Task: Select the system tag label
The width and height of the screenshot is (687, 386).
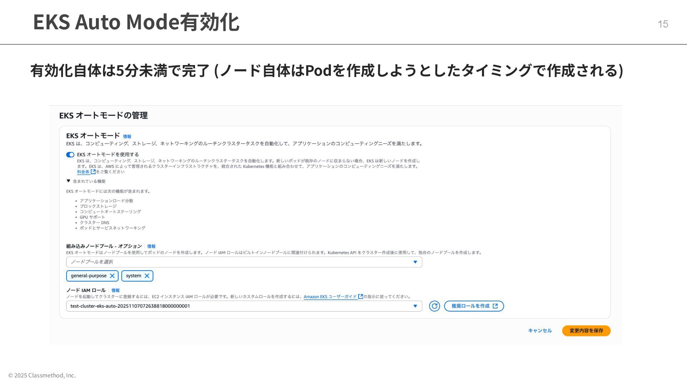Action: [133, 276]
